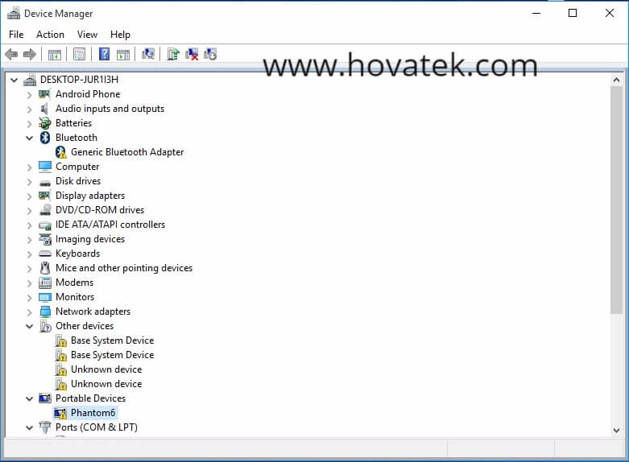Expand the Network adapters node
Viewport: 629px width, 462px height.
tap(30, 311)
